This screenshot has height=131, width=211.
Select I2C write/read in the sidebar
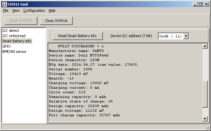pyautogui.click(x=14, y=36)
